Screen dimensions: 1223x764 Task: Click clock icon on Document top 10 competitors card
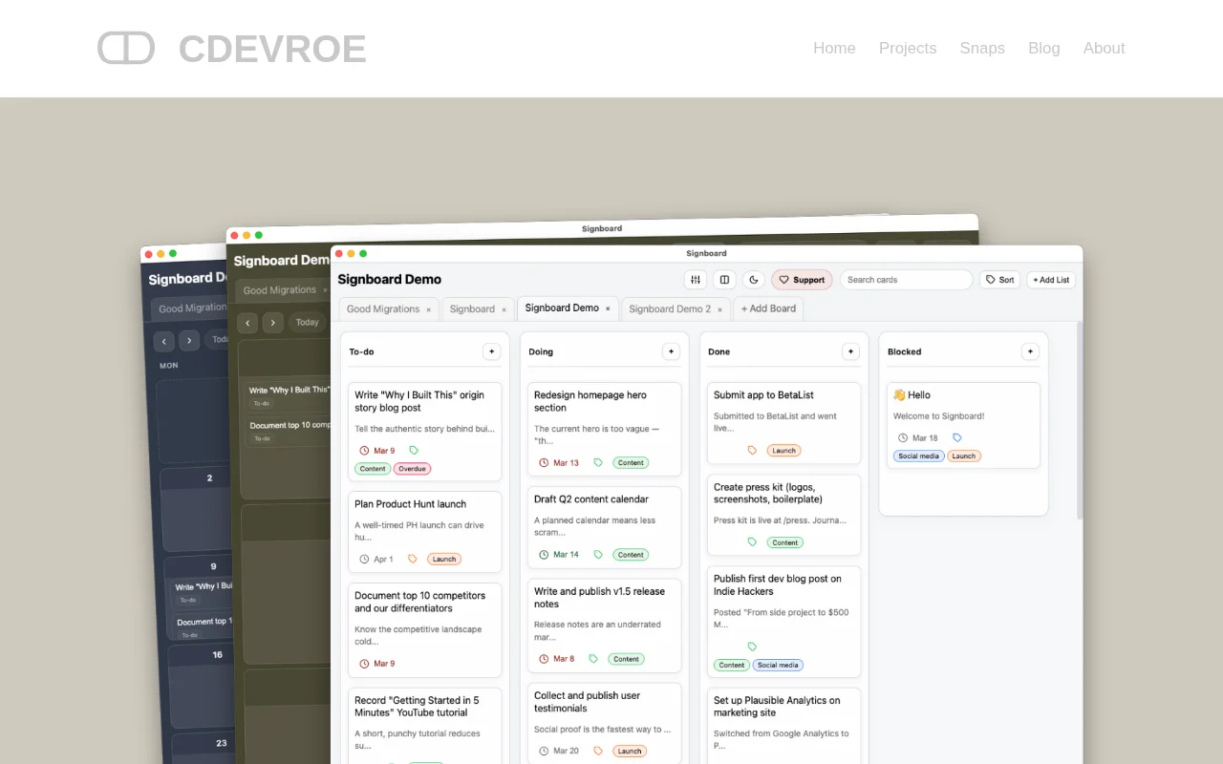point(364,664)
